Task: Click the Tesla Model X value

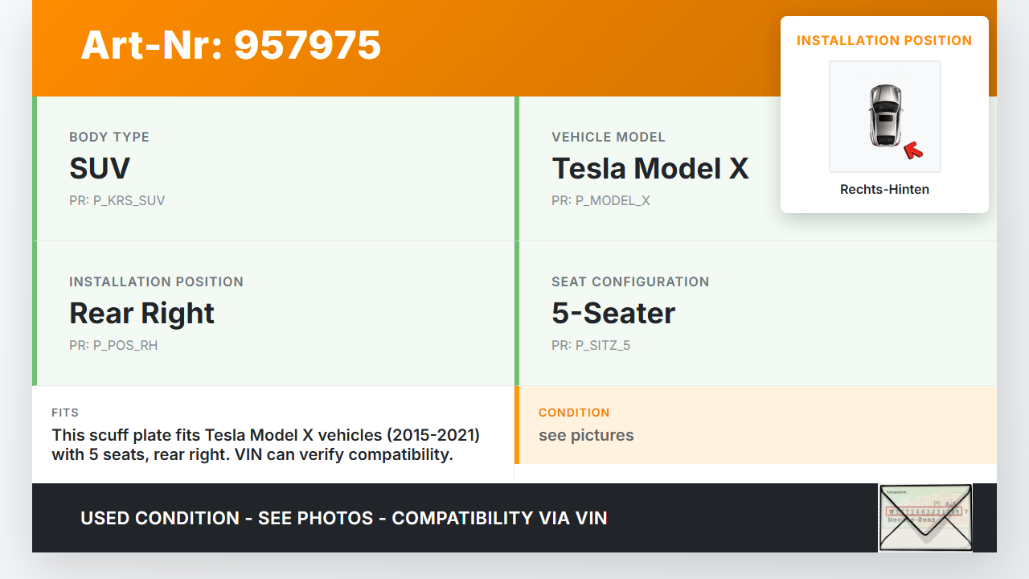Action: pyautogui.click(x=650, y=169)
